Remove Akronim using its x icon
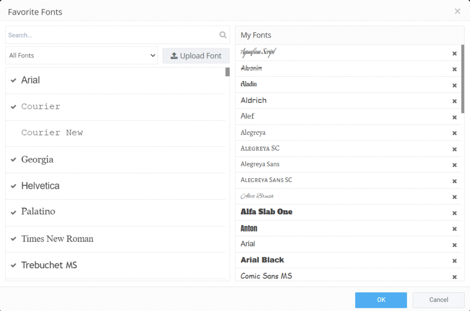470x311 pixels. [x=454, y=69]
